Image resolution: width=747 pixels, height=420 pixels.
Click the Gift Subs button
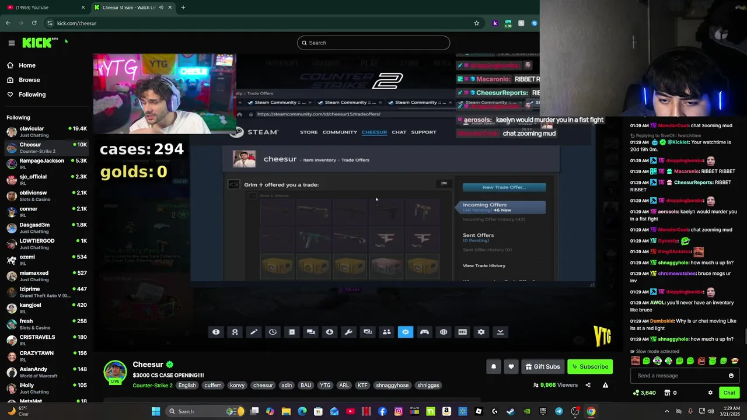(x=543, y=366)
